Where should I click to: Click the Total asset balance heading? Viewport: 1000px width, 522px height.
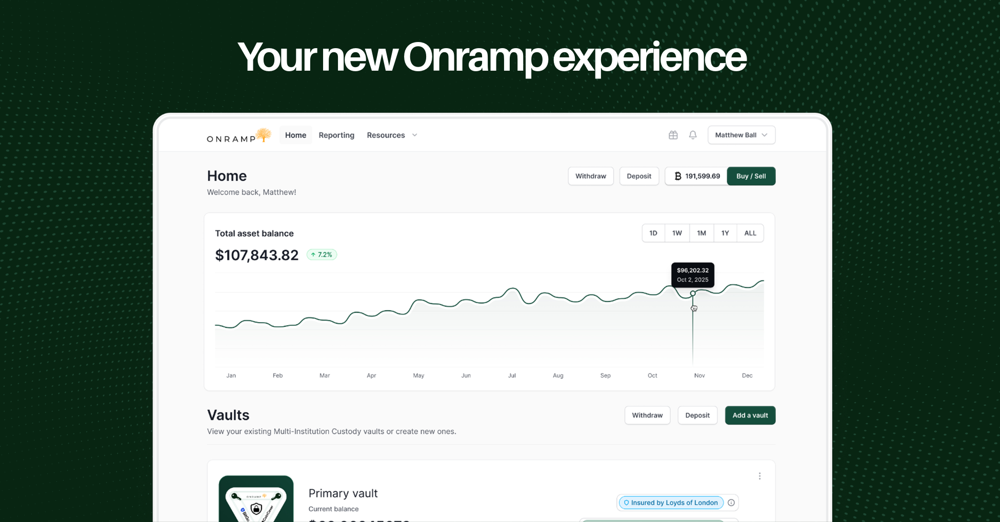[x=254, y=234]
